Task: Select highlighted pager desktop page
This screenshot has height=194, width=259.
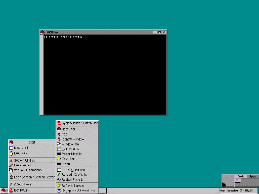Action: (238, 180)
